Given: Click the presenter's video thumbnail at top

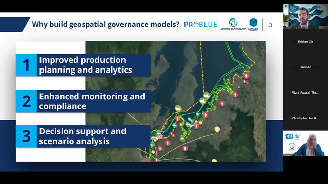Looking at the screenshot, I should (305, 16).
